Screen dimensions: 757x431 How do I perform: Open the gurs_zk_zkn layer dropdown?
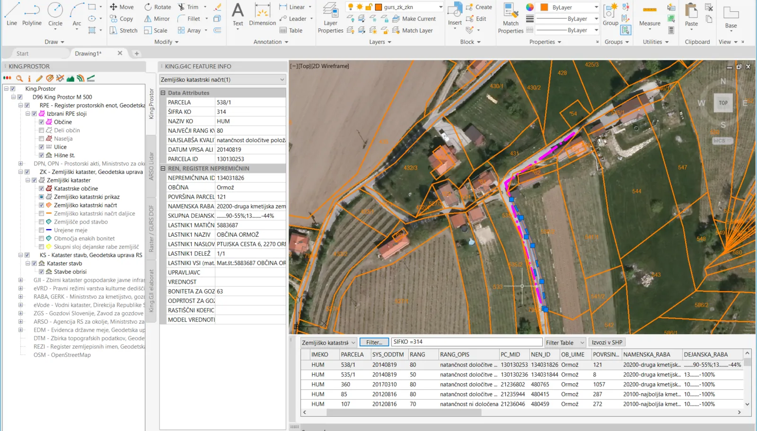440,7
